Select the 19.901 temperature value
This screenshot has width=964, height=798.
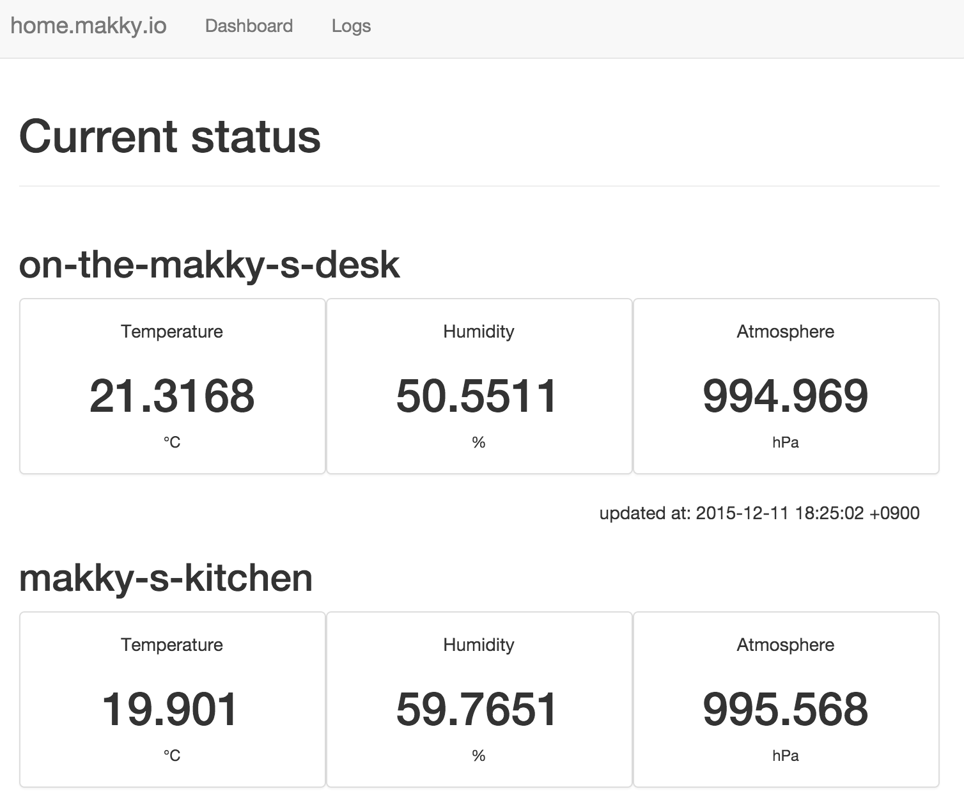(x=170, y=709)
